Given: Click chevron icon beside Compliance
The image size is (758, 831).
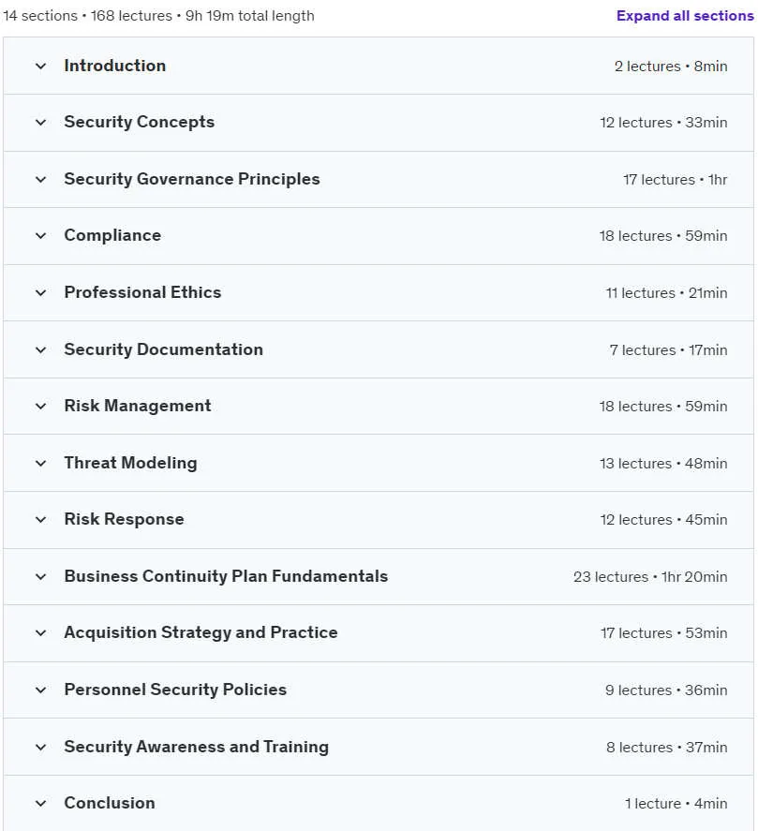Looking at the screenshot, I should (41, 236).
